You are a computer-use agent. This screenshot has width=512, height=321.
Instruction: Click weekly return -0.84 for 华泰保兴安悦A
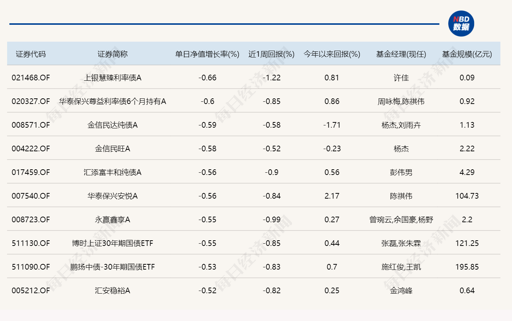(271, 196)
